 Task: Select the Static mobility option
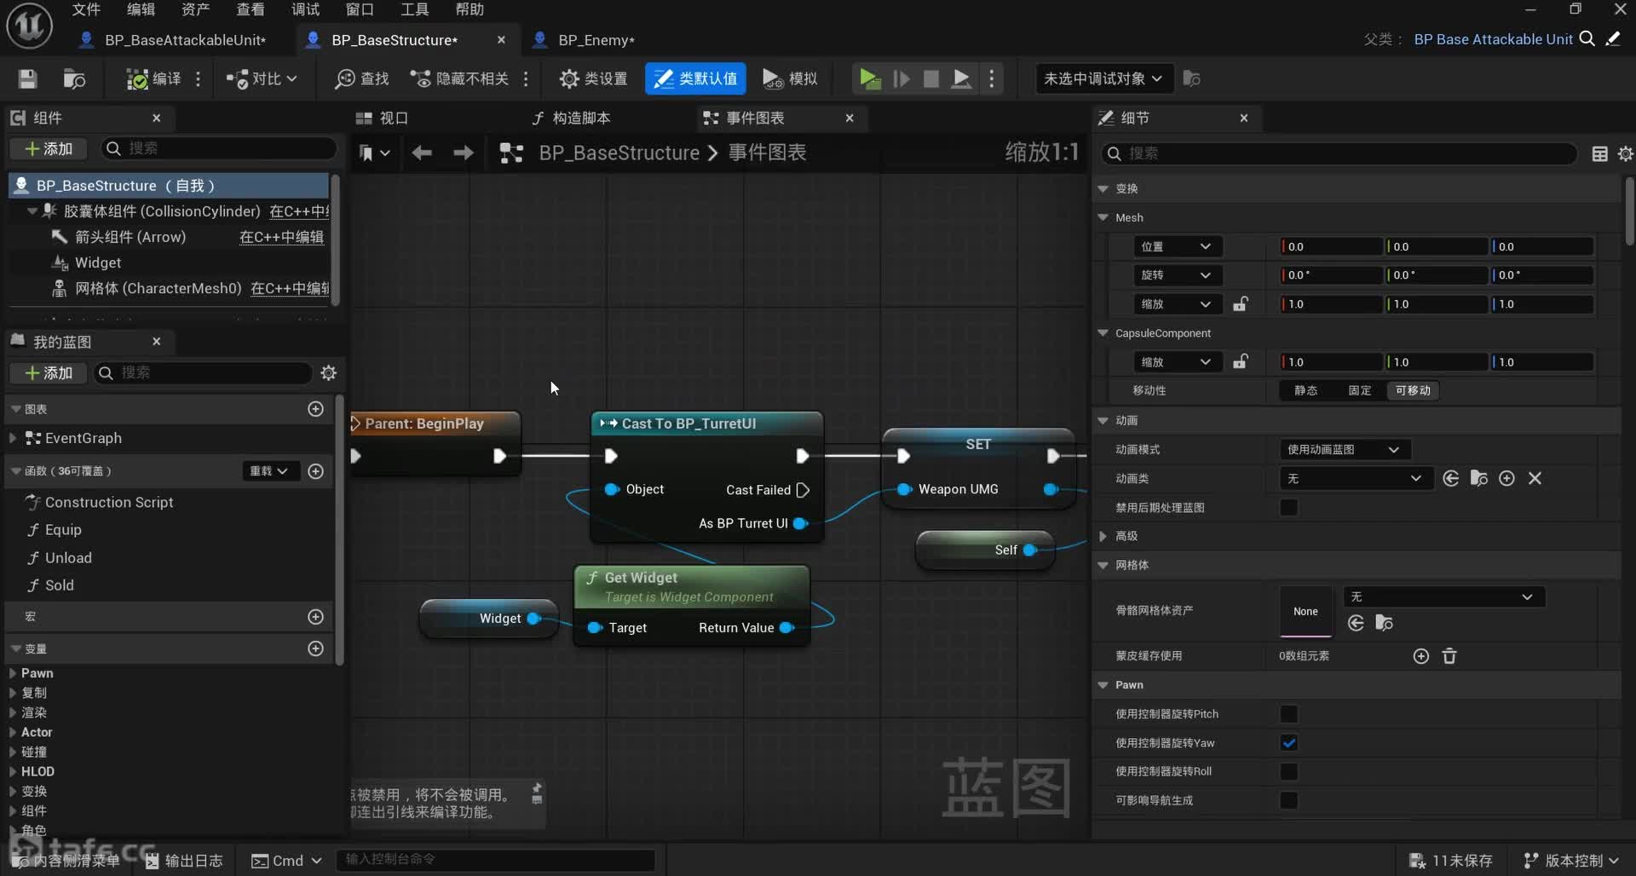[1305, 390]
